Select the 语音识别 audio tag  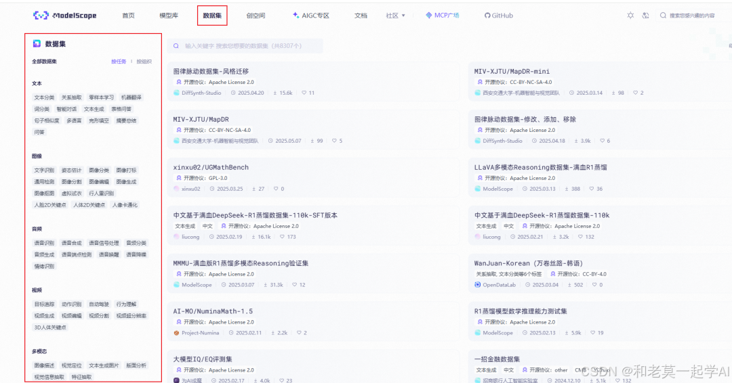point(44,243)
